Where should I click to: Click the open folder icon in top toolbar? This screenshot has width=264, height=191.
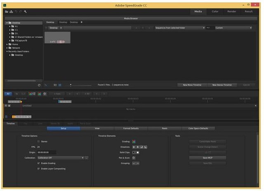[7, 12]
